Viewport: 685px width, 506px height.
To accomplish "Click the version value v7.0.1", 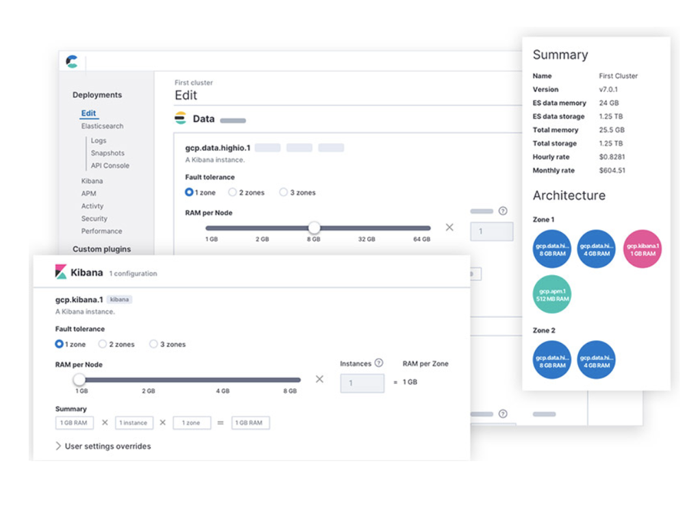I will click(608, 89).
